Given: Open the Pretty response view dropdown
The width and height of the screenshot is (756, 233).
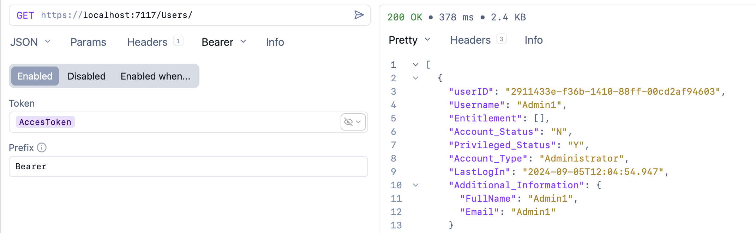Looking at the screenshot, I should tap(409, 40).
